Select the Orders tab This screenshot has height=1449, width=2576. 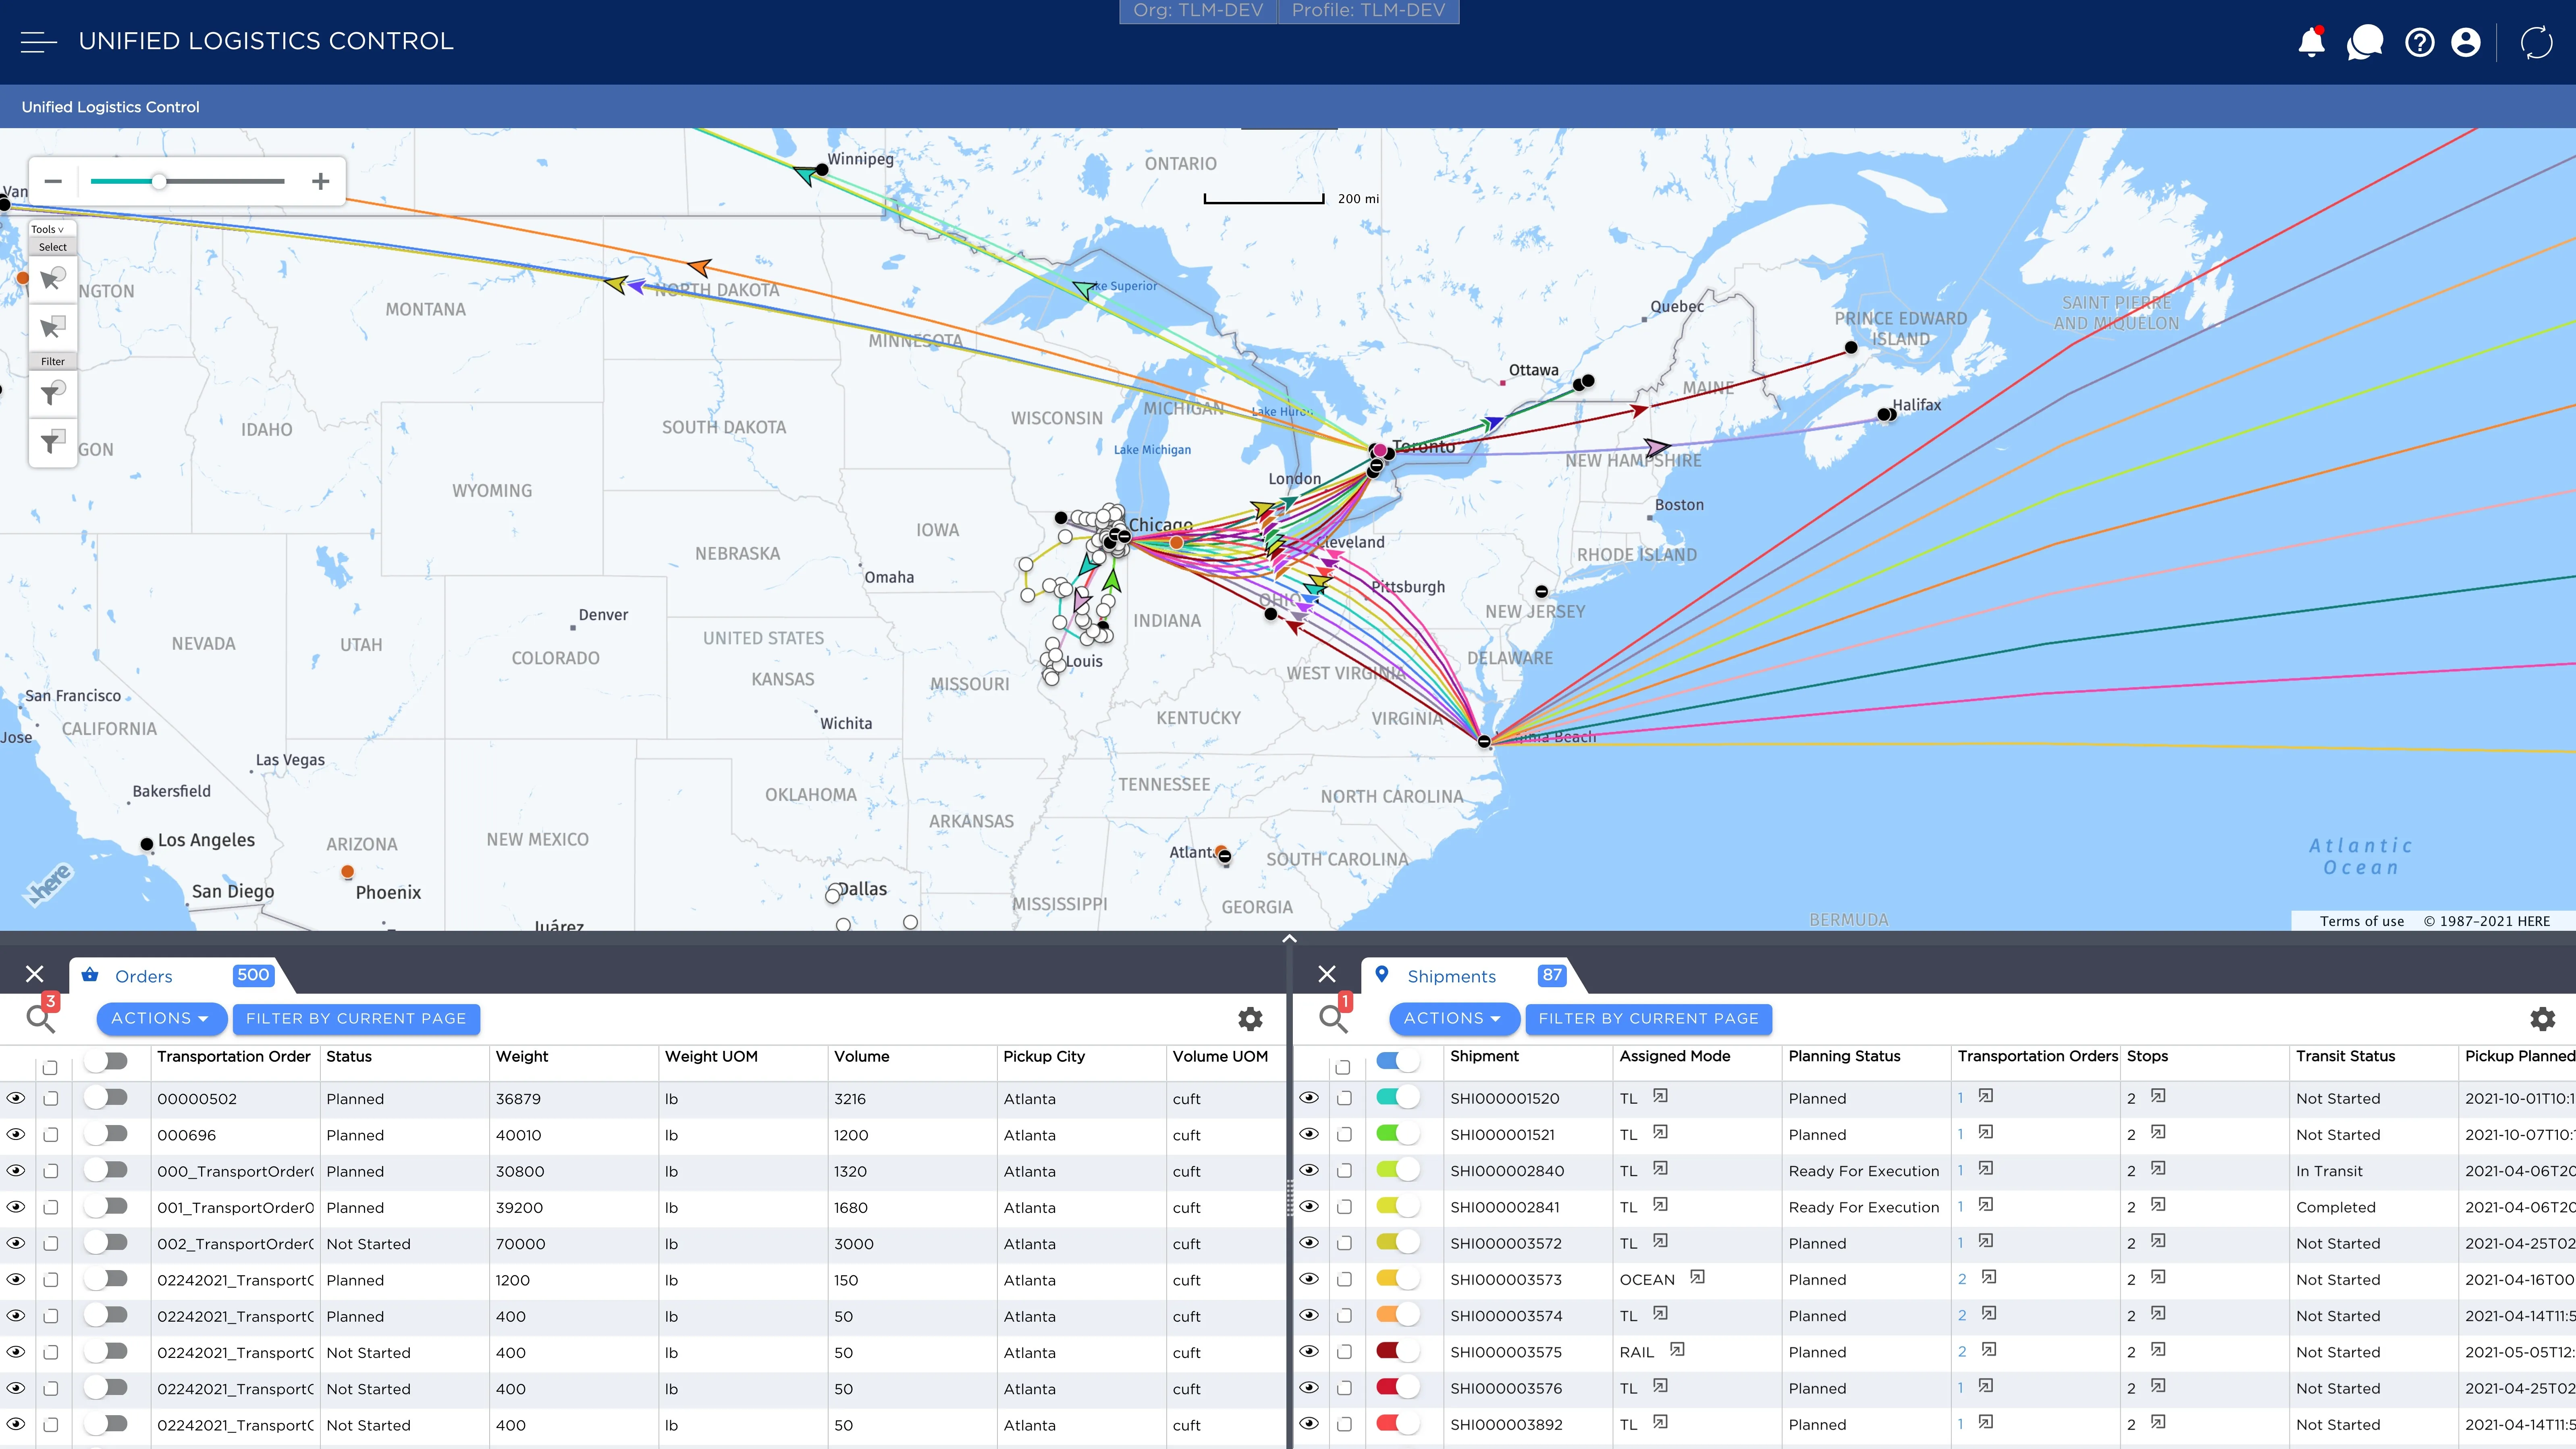click(143, 976)
